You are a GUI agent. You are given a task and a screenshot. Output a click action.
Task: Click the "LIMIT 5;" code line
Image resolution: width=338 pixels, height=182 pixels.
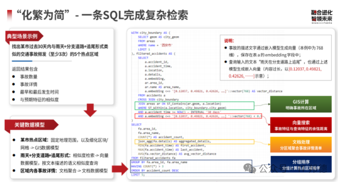click(138, 175)
